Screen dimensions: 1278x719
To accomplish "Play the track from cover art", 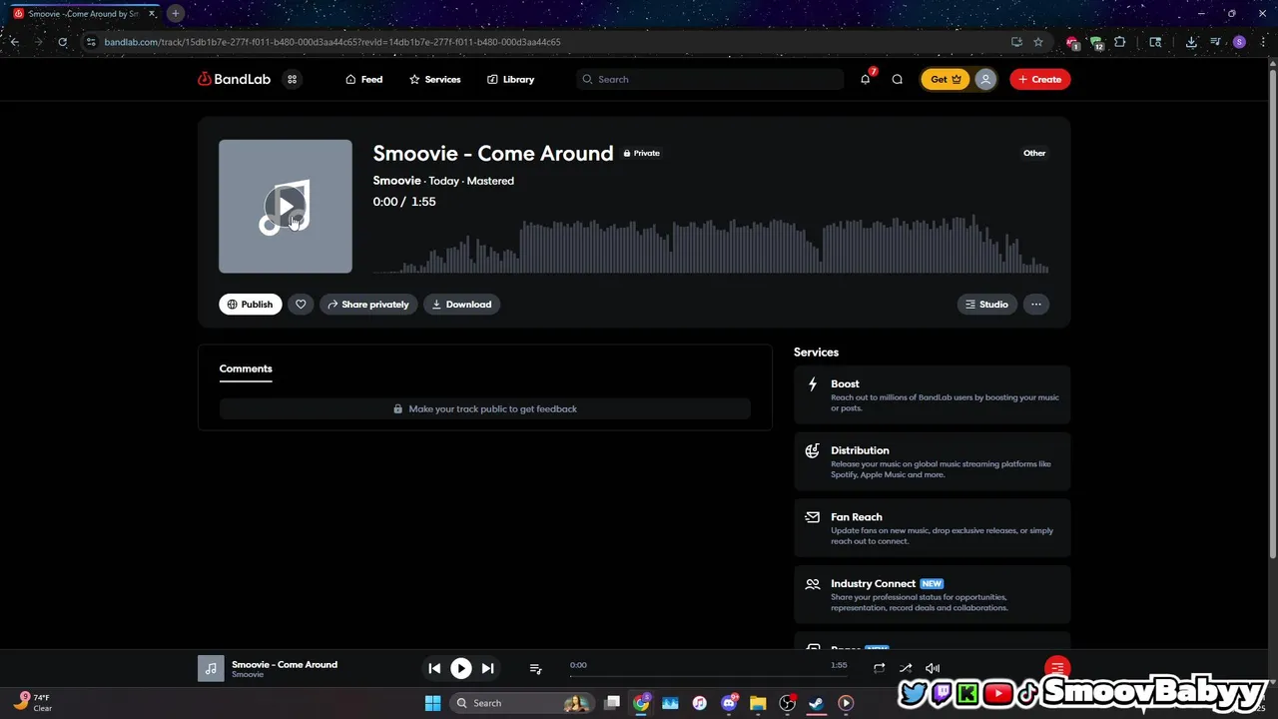I will pos(286,207).
